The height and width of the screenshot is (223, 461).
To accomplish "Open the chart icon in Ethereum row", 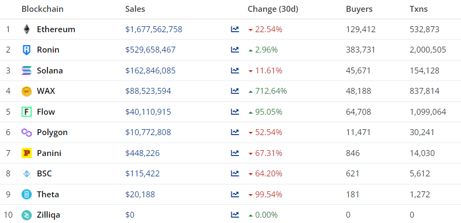I will pyautogui.click(x=235, y=29).
